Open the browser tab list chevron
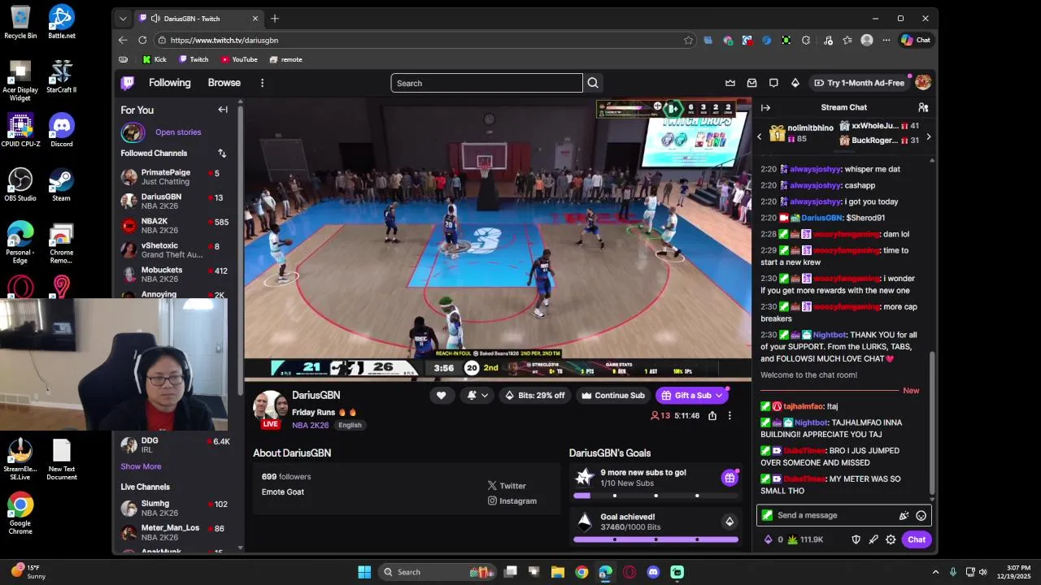Viewport: 1041px width, 585px height. coord(123,19)
